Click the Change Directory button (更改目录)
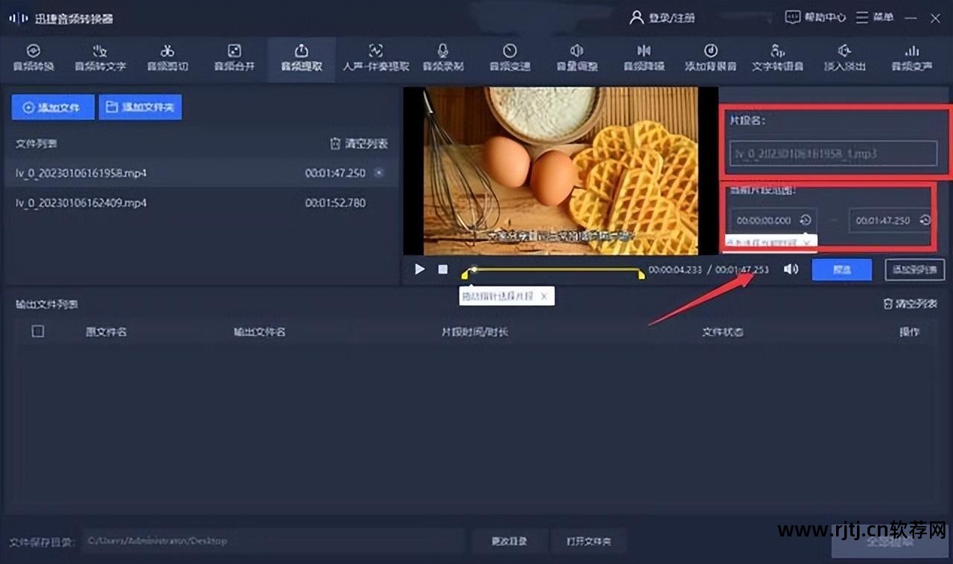 [509, 541]
